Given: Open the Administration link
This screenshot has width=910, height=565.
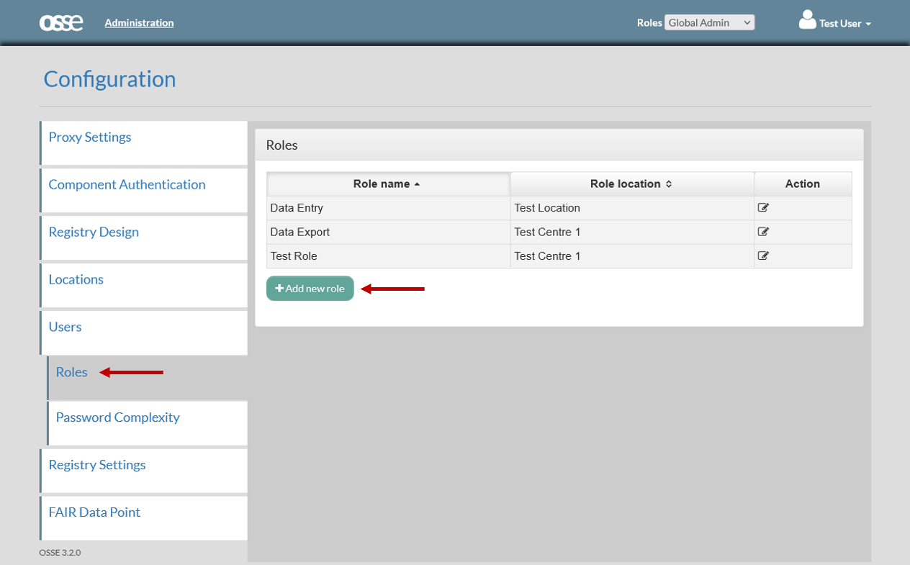Looking at the screenshot, I should 139,23.
